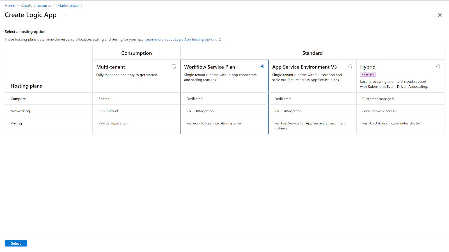
Task: Click the external link icon after hosting options
Action: click(x=220, y=40)
